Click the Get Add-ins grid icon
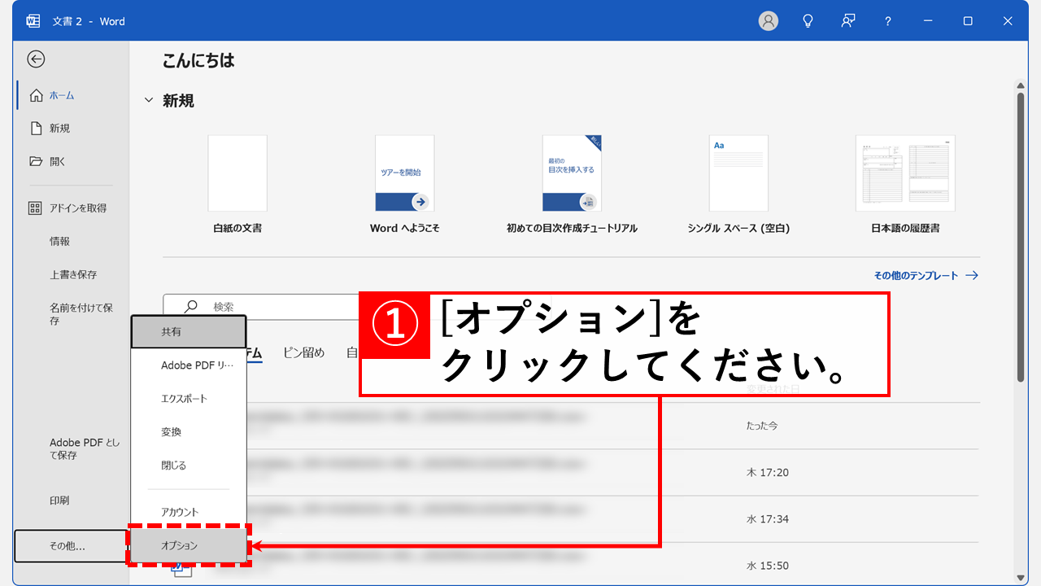Viewport: 1041px width, 586px height. (x=35, y=208)
